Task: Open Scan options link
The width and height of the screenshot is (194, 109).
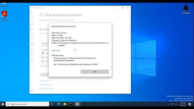Action: pyautogui.click(x=45, y=81)
